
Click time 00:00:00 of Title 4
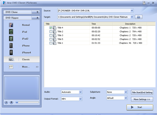[x=96, y=28]
